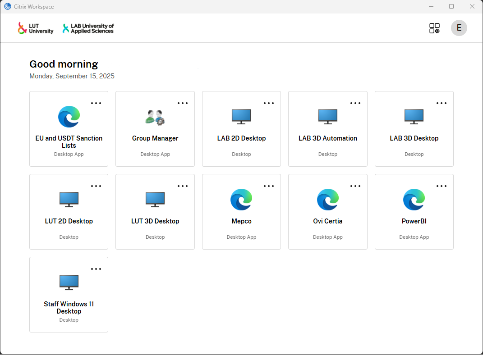Open the Group Manager app icon
Screen dimensions: 483x355
tap(155, 117)
